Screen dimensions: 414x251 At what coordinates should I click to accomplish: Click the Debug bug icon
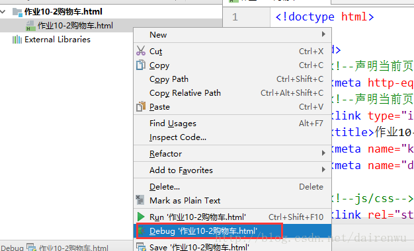tap(142, 231)
